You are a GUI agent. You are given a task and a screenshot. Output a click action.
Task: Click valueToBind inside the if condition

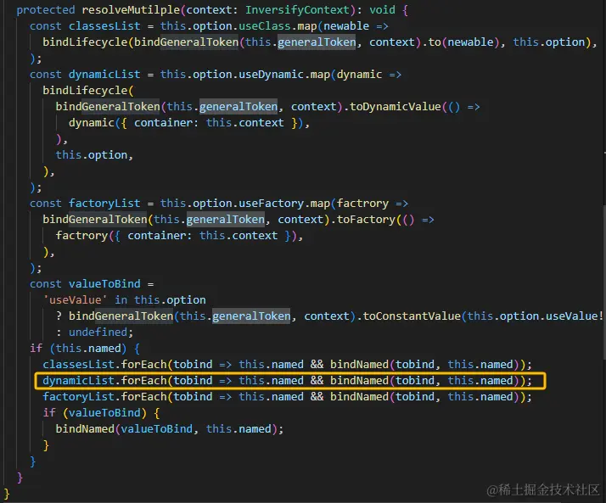[104, 413]
